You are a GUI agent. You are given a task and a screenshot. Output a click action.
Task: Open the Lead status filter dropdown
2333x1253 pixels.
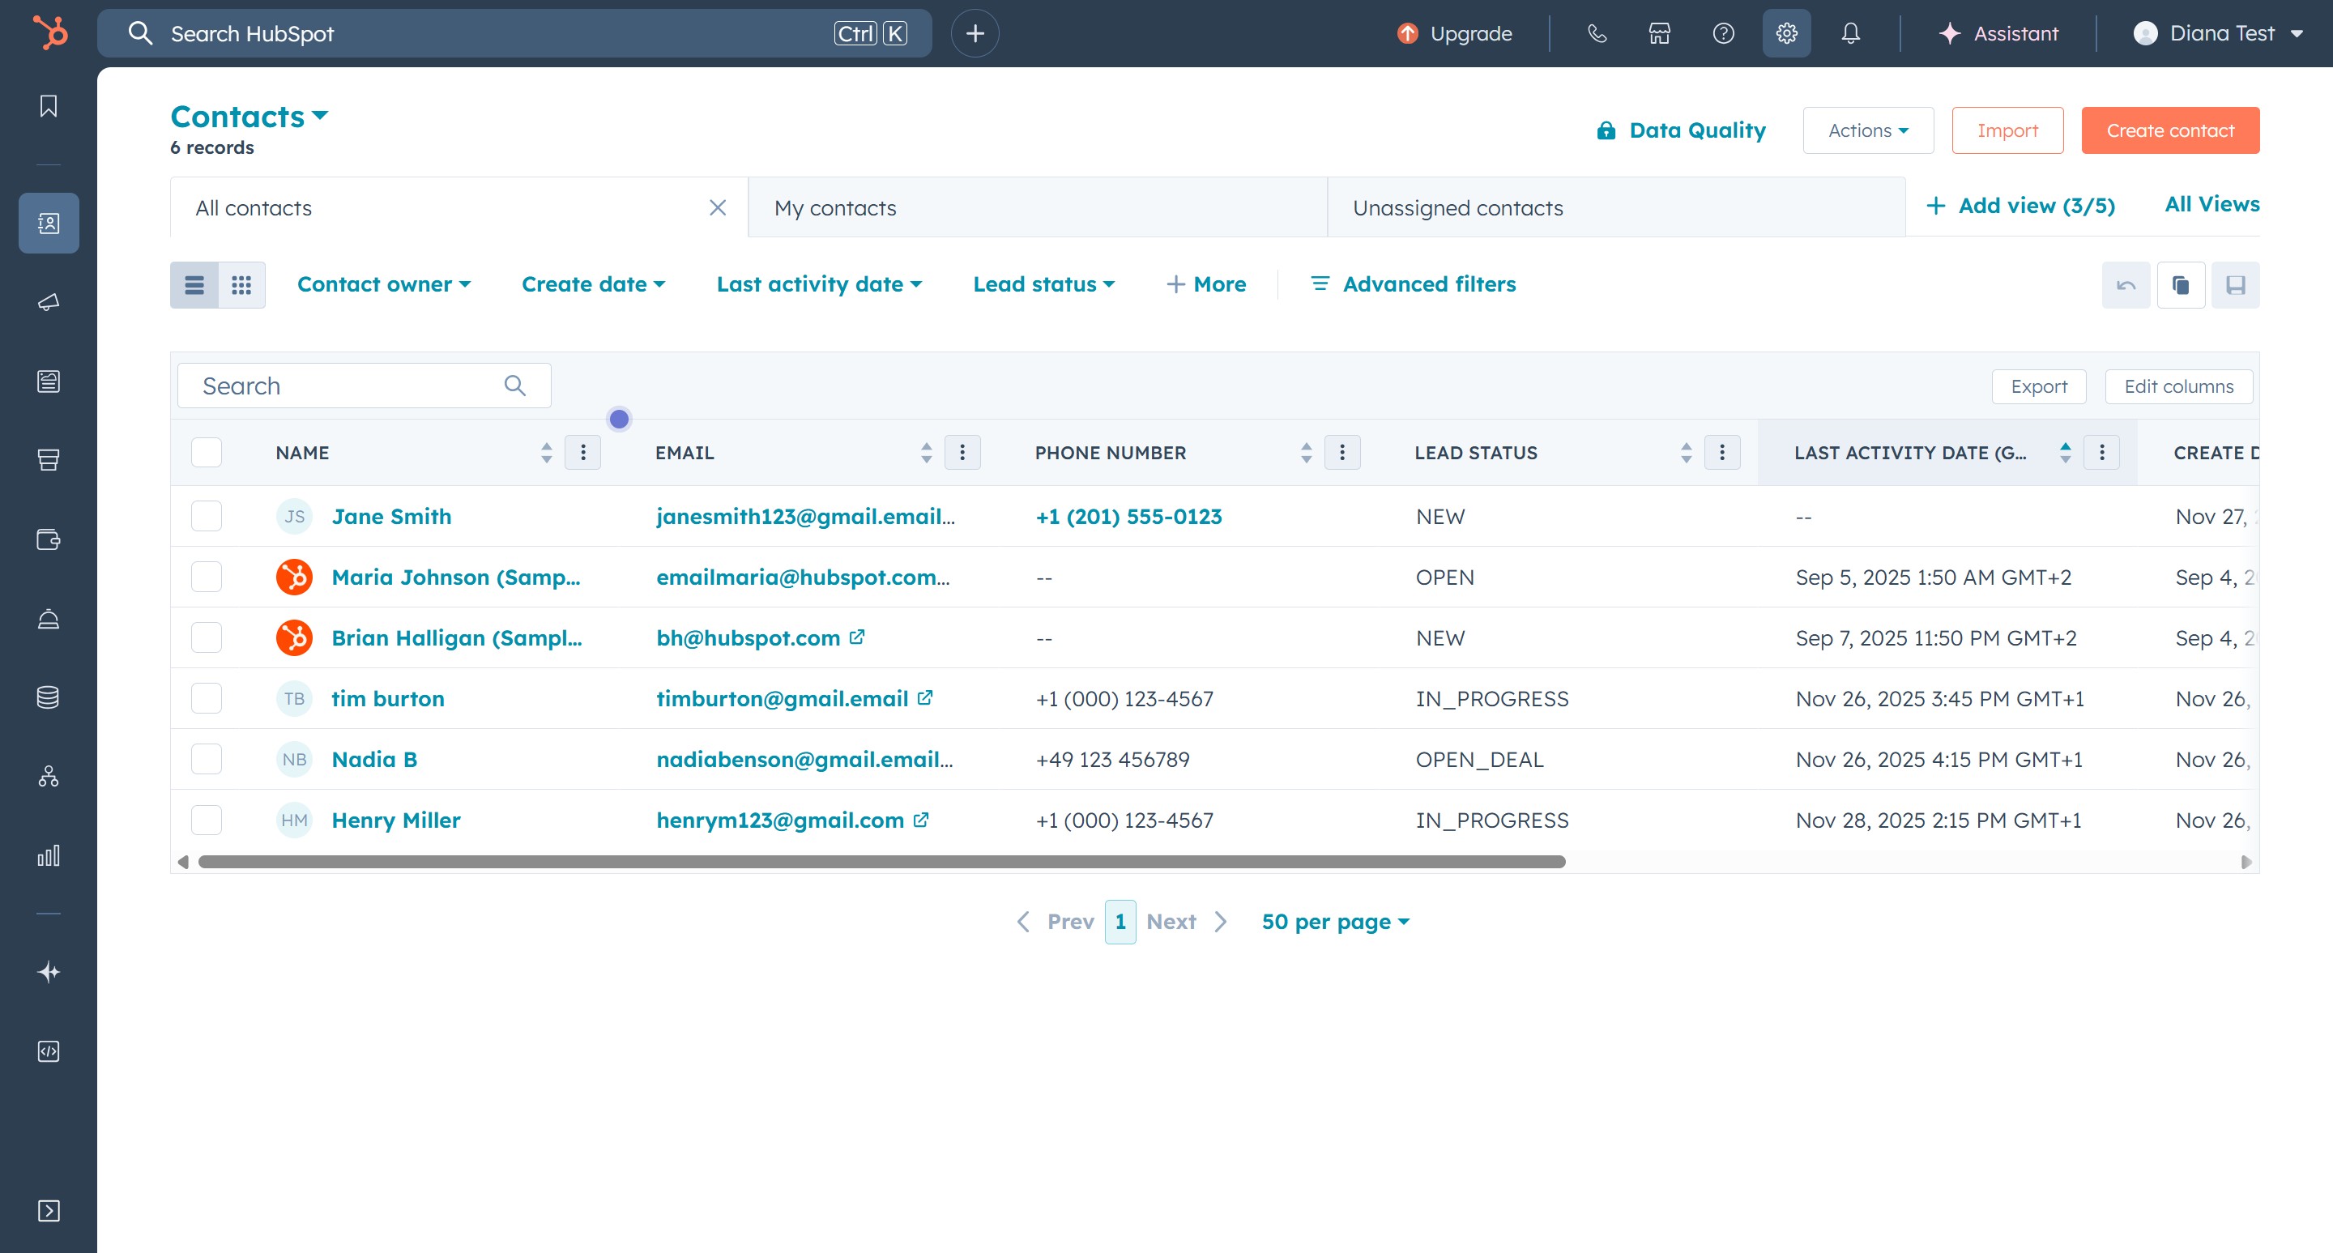pyautogui.click(x=1043, y=284)
